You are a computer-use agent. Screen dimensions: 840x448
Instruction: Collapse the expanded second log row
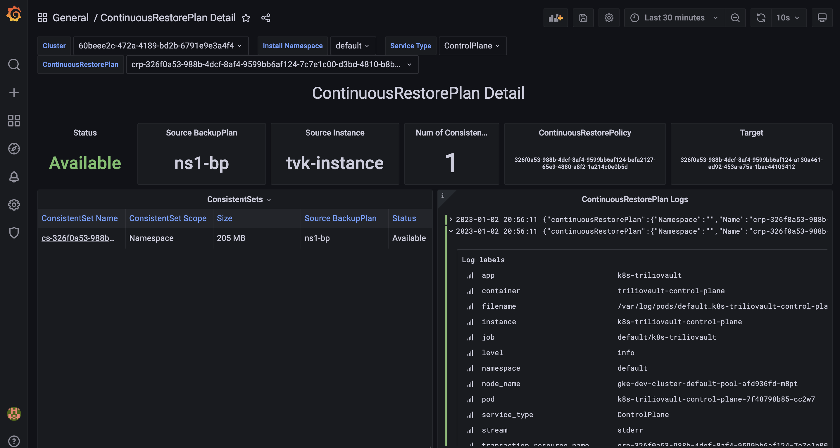point(451,231)
